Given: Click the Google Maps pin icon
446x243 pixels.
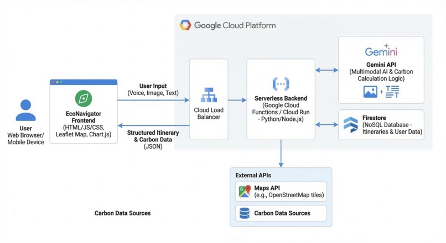Looking at the screenshot, I should pos(245,191).
